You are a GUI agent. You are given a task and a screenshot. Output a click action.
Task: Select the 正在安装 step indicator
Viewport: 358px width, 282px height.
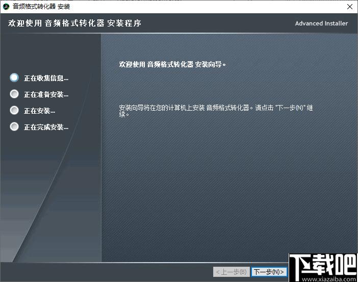click(14, 110)
